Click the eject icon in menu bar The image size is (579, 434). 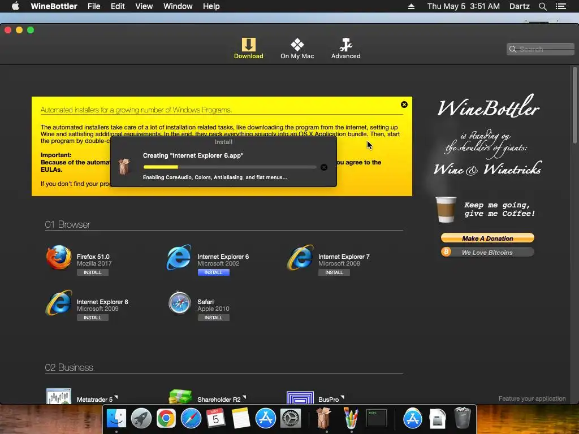click(412, 6)
